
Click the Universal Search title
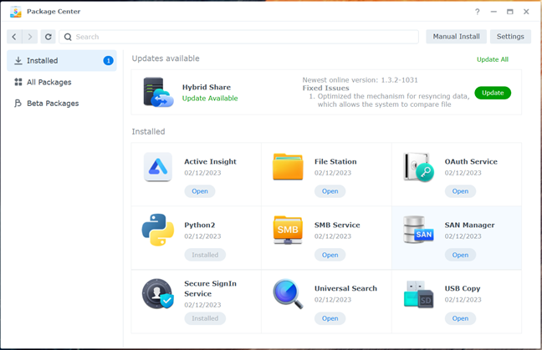click(345, 288)
